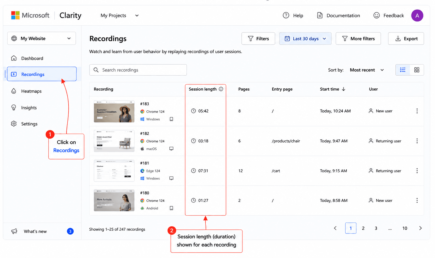Focus the Search recordings field

pos(138,70)
